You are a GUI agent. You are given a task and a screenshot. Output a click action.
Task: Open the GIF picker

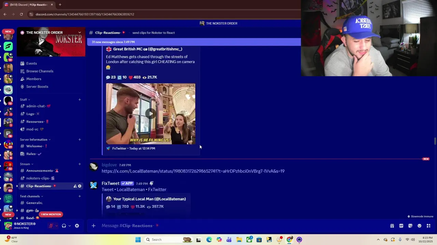[x=401, y=226]
